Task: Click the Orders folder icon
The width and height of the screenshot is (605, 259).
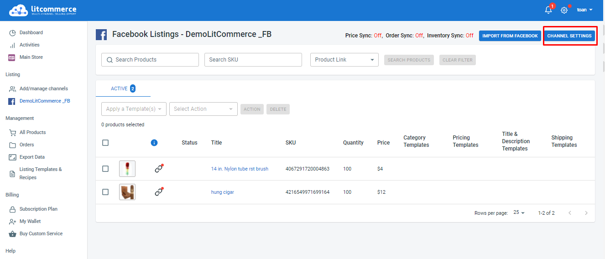Action: pos(12,145)
